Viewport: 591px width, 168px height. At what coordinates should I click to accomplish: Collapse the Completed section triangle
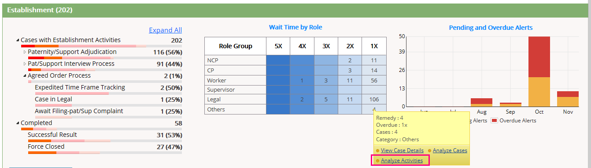click(18, 123)
